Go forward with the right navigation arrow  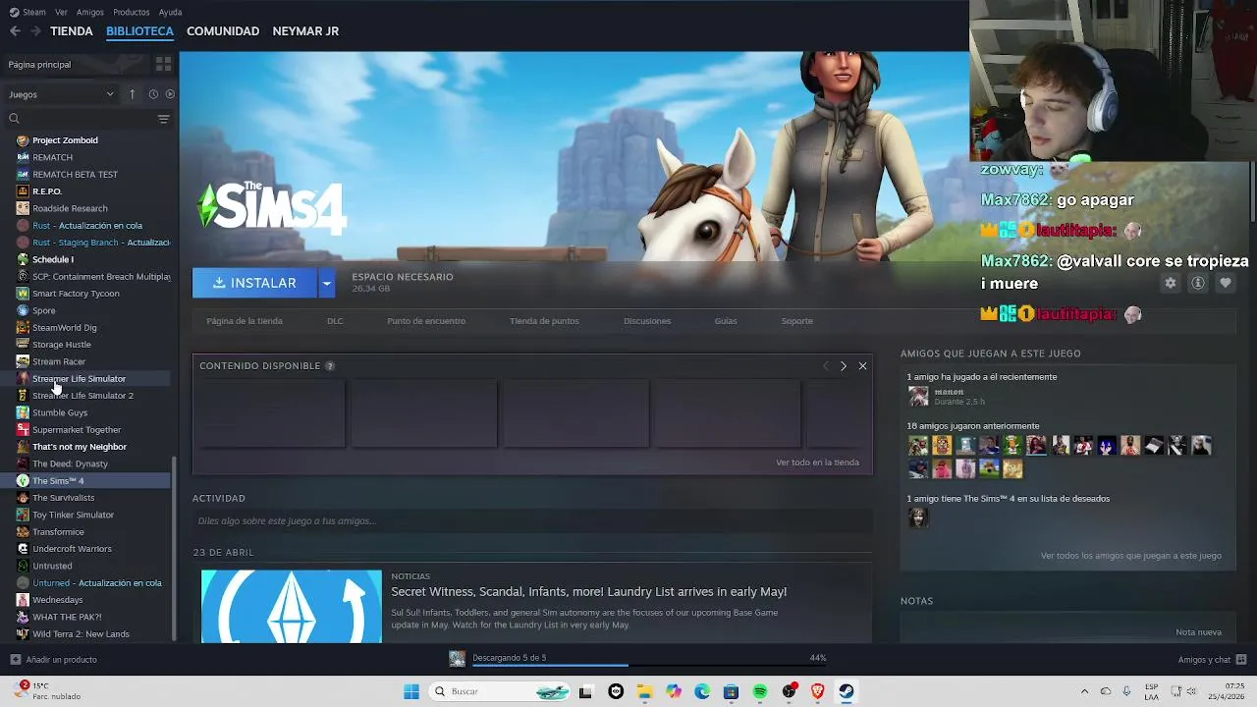point(35,31)
